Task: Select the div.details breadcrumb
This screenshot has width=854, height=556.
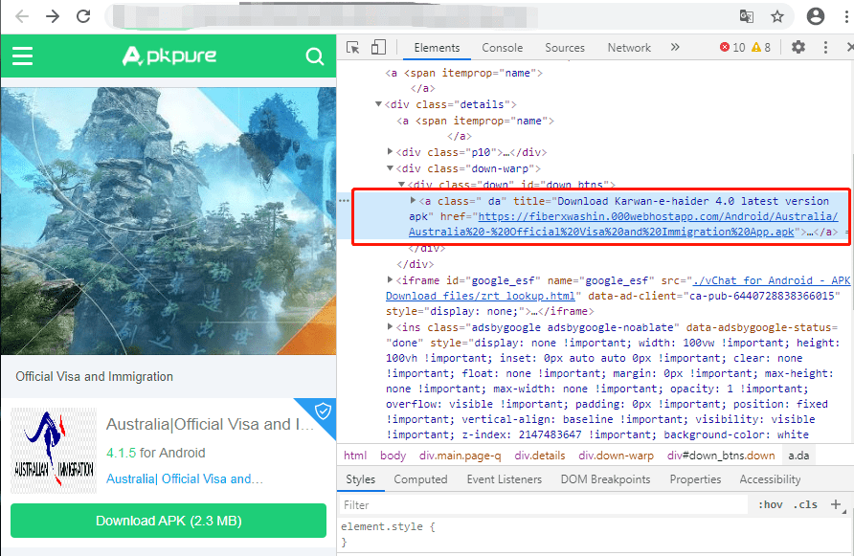Action: tap(540, 456)
